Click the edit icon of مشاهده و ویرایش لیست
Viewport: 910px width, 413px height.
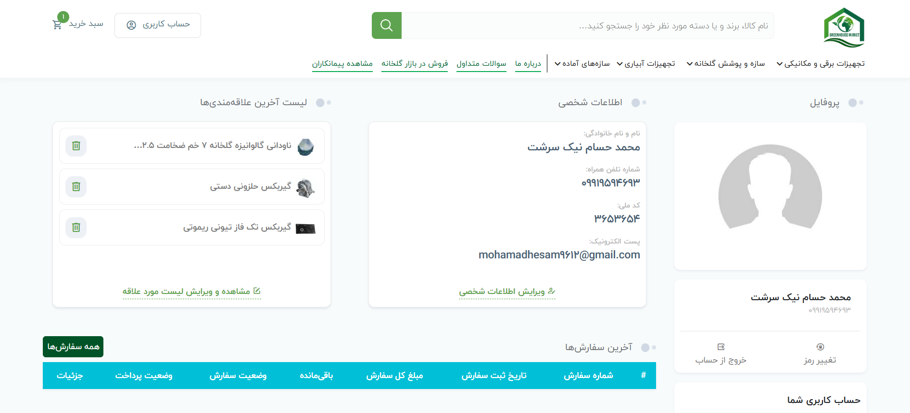[x=257, y=291]
